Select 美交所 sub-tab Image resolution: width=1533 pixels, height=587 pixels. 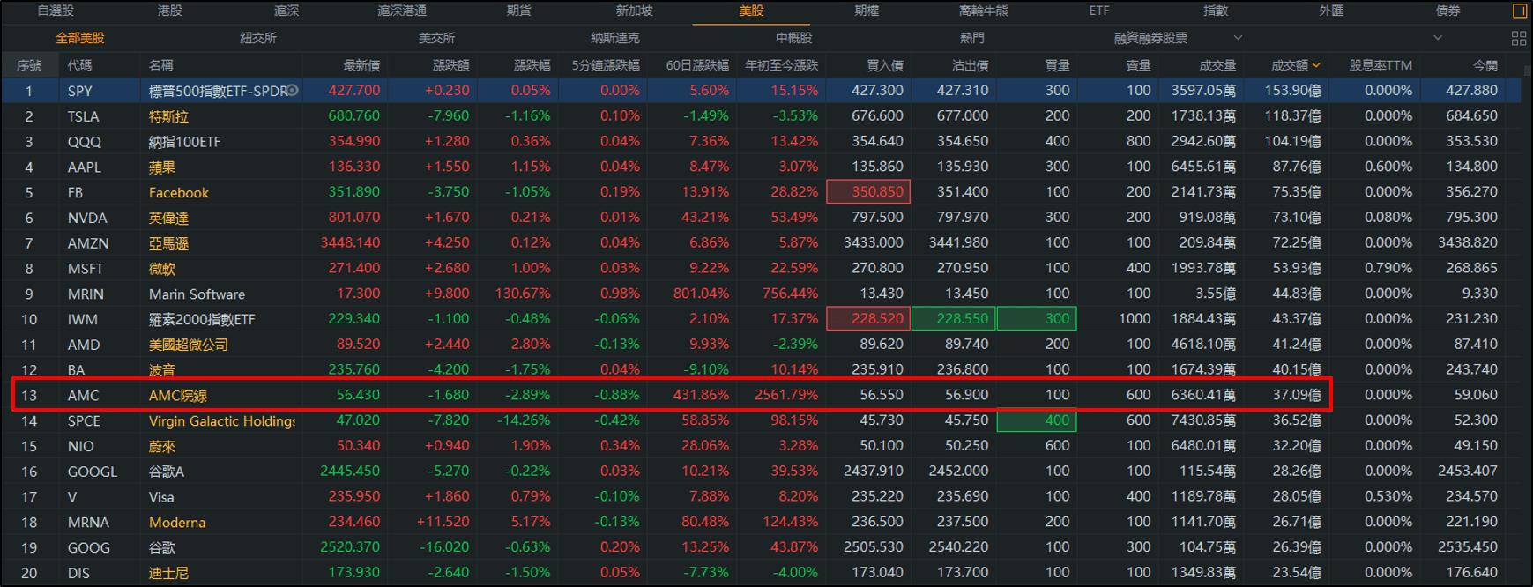(x=437, y=38)
